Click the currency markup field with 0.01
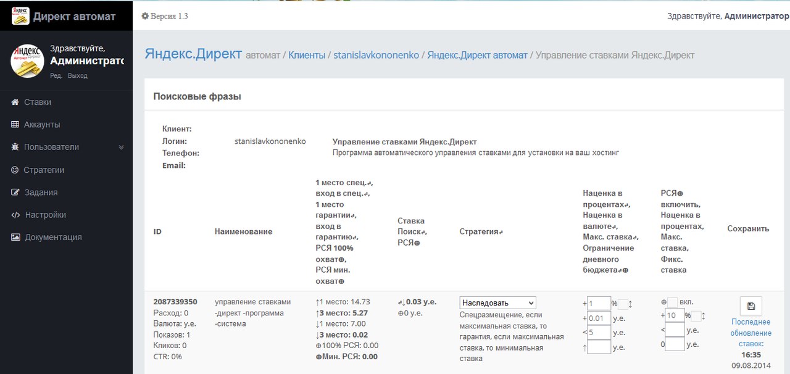The height and width of the screenshot is (374, 790). [599, 318]
